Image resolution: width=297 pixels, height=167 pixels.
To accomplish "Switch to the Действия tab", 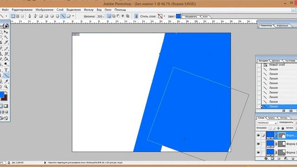I will [x=276, y=61].
